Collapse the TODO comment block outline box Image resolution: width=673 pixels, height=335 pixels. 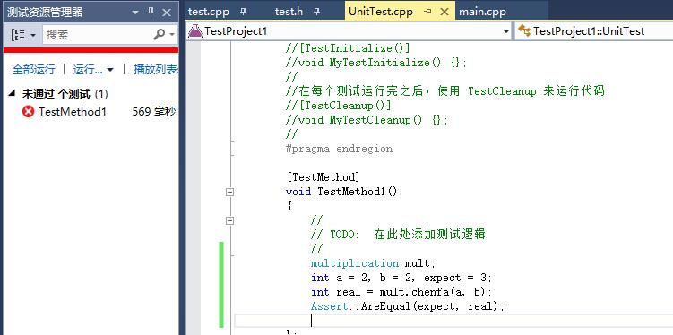pyautogui.click(x=230, y=221)
